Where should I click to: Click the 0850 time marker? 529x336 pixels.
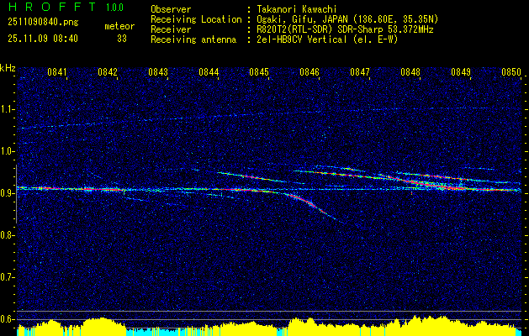[511, 71]
